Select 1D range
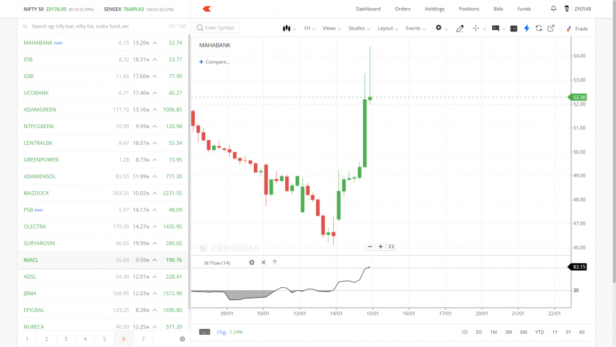 pyautogui.click(x=464, y=332)
